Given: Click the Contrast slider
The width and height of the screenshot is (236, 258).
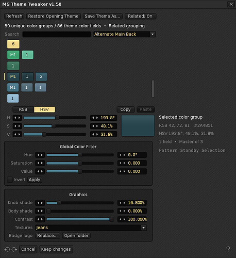Looking at the screenshot, I should (x=80, y=219).
